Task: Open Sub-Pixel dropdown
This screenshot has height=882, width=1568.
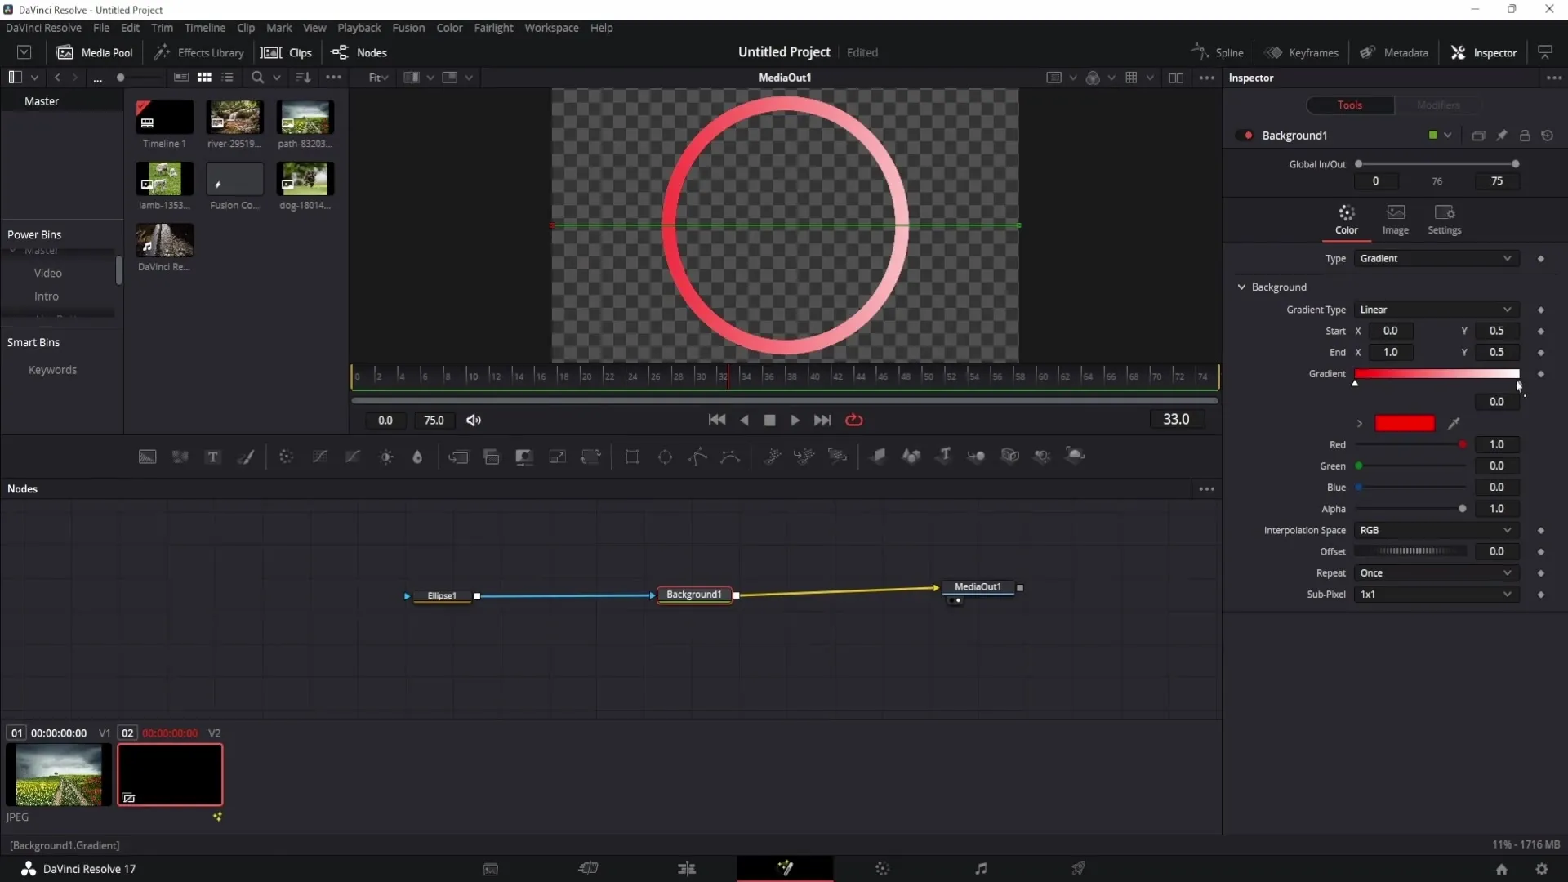Action: (x=1436, y=595)
